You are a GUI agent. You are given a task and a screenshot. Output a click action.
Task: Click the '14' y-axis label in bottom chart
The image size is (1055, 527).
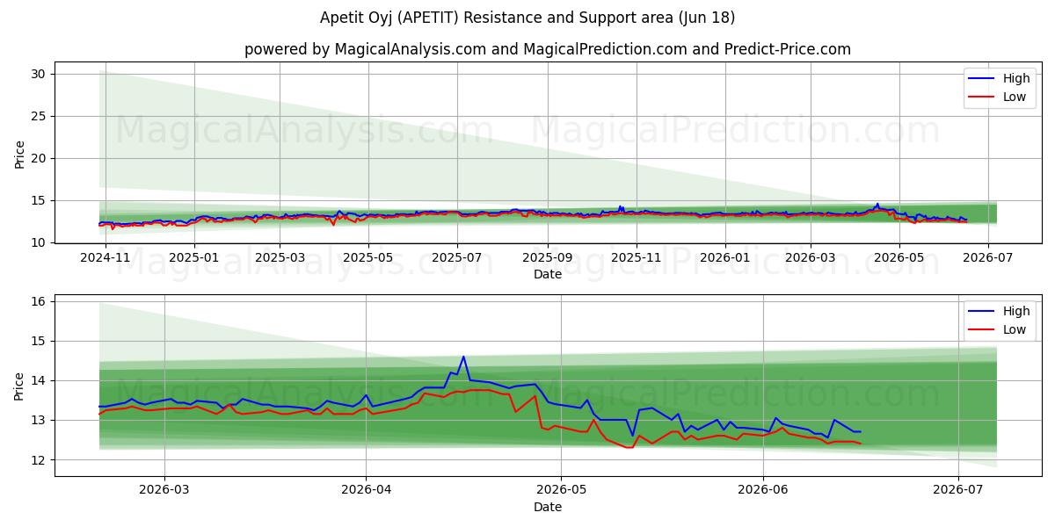[39, 380]
